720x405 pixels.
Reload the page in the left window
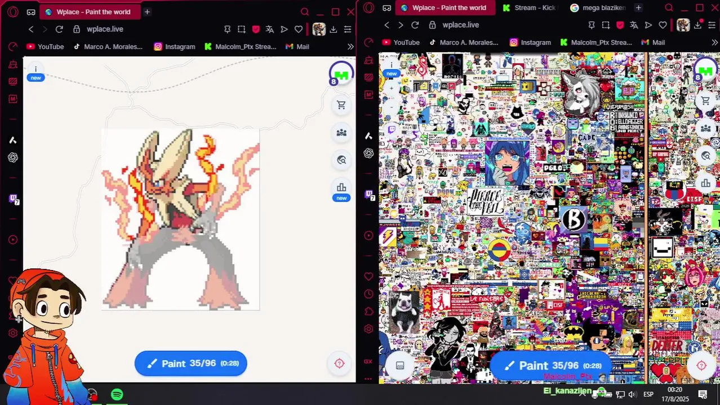[x=59, y=29]
